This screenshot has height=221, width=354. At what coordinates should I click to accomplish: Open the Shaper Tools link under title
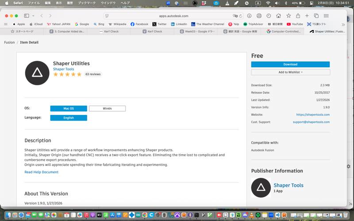tap(63, 69)
